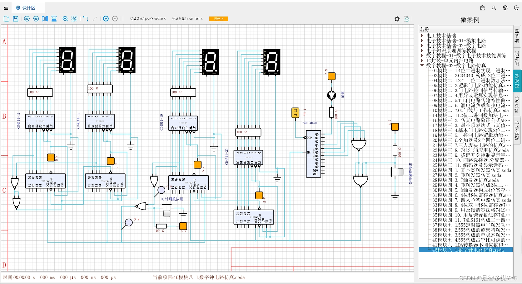Select the straight line wire tool
The image size is (522, 284).
point(95,19)
